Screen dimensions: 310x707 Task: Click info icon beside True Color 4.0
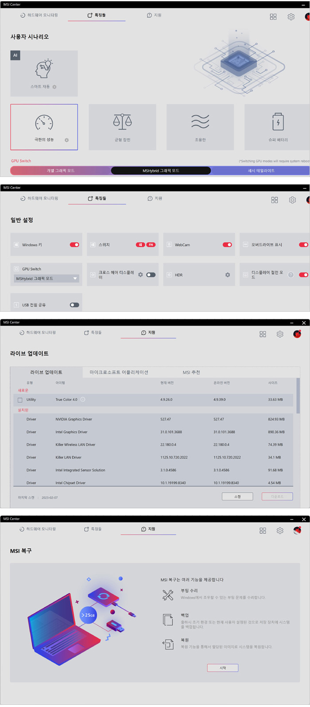tap(83, 400)
